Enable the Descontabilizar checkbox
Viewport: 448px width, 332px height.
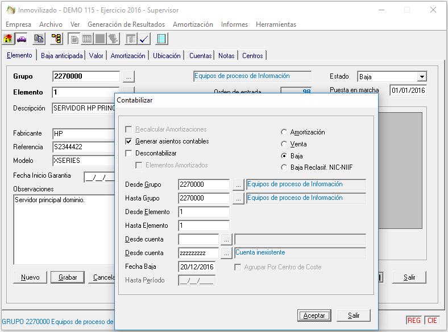click(x=129, y=153)
